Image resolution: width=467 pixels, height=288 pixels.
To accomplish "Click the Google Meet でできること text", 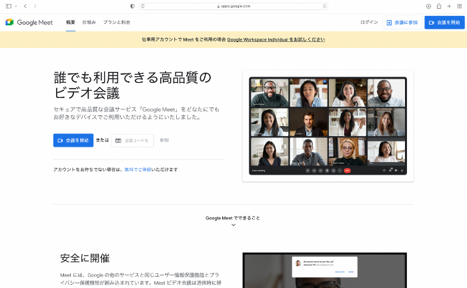I will pyautogui.click(x=233, y=218).
